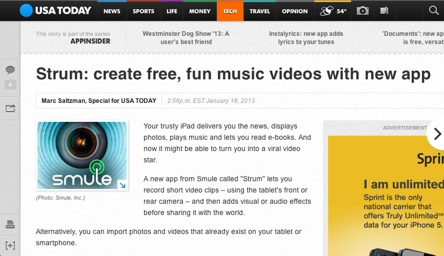This screenshot has height=256, width=444.
Task: Click the newspaper edition icon
Action: coord(384,11)
